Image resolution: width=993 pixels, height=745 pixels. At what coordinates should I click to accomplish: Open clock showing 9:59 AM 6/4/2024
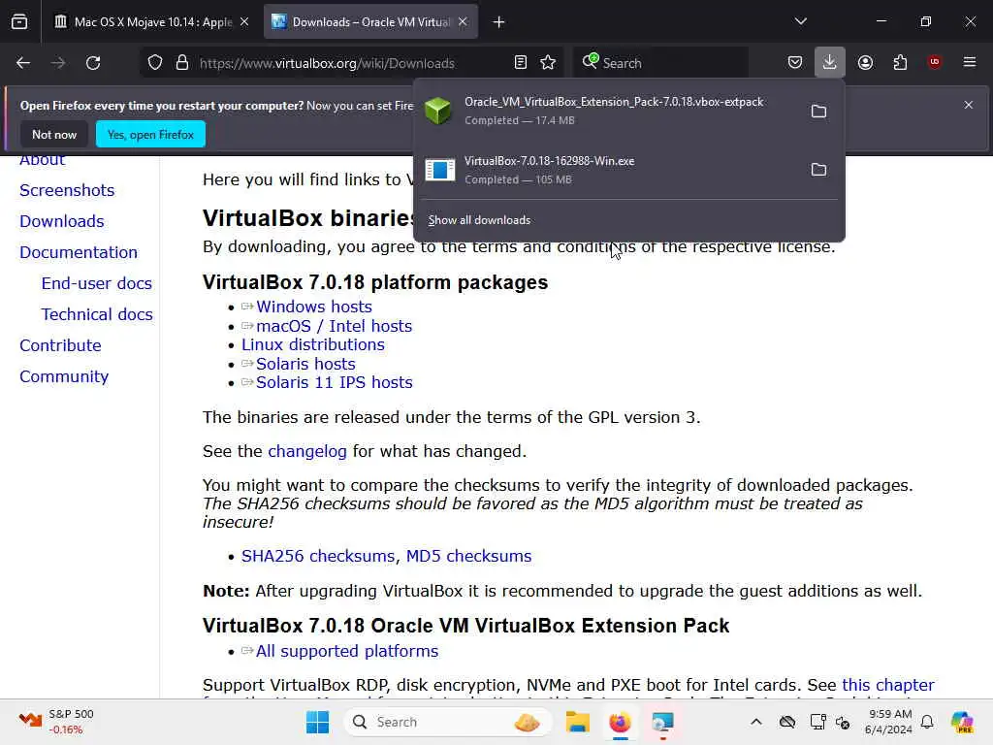tap(888, 722)
